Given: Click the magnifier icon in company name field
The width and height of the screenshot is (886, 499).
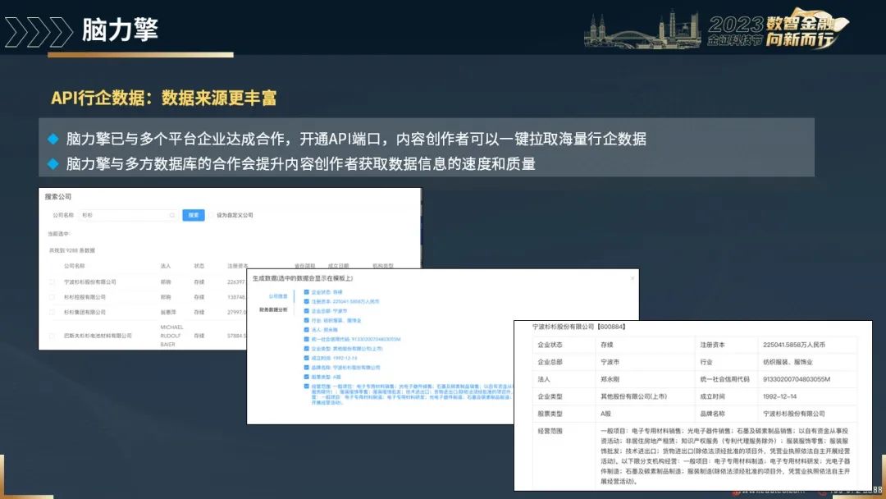Looking at the screenshot, I should click(172, 215).
